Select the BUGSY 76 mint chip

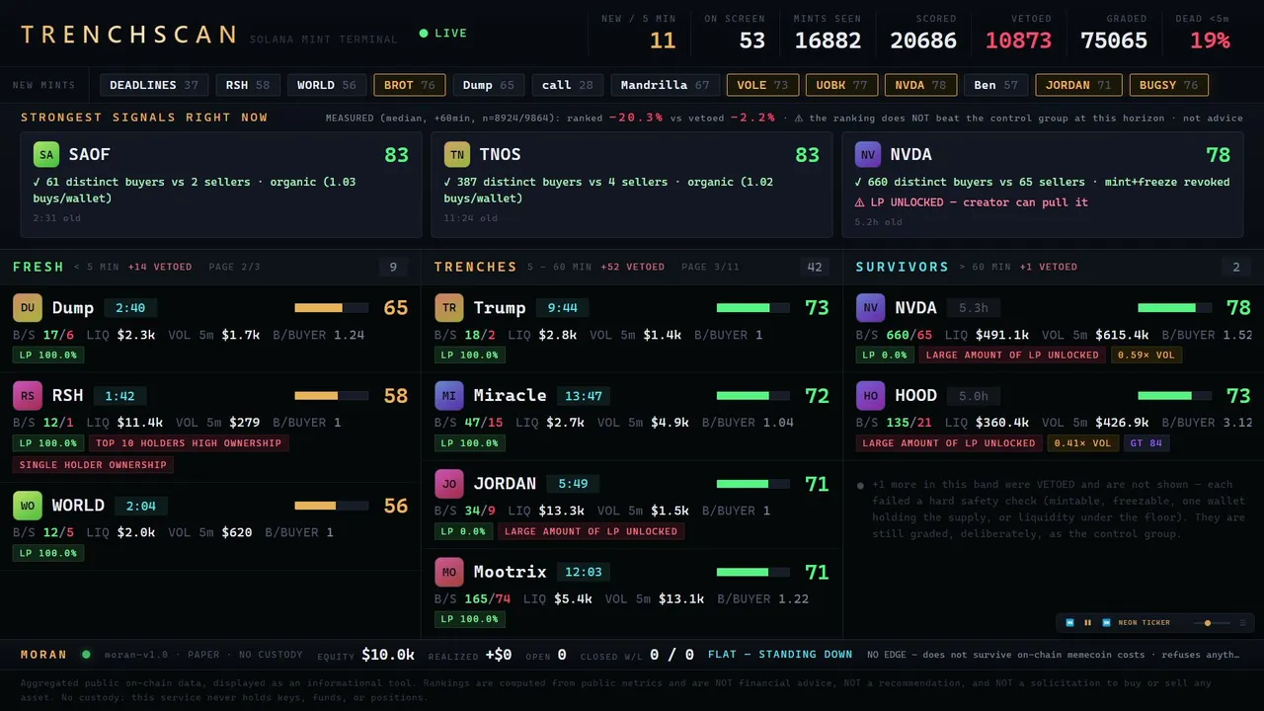(x=1169, y=85)
